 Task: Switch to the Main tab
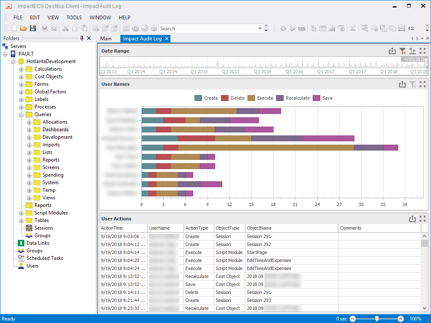coord(106,39)
